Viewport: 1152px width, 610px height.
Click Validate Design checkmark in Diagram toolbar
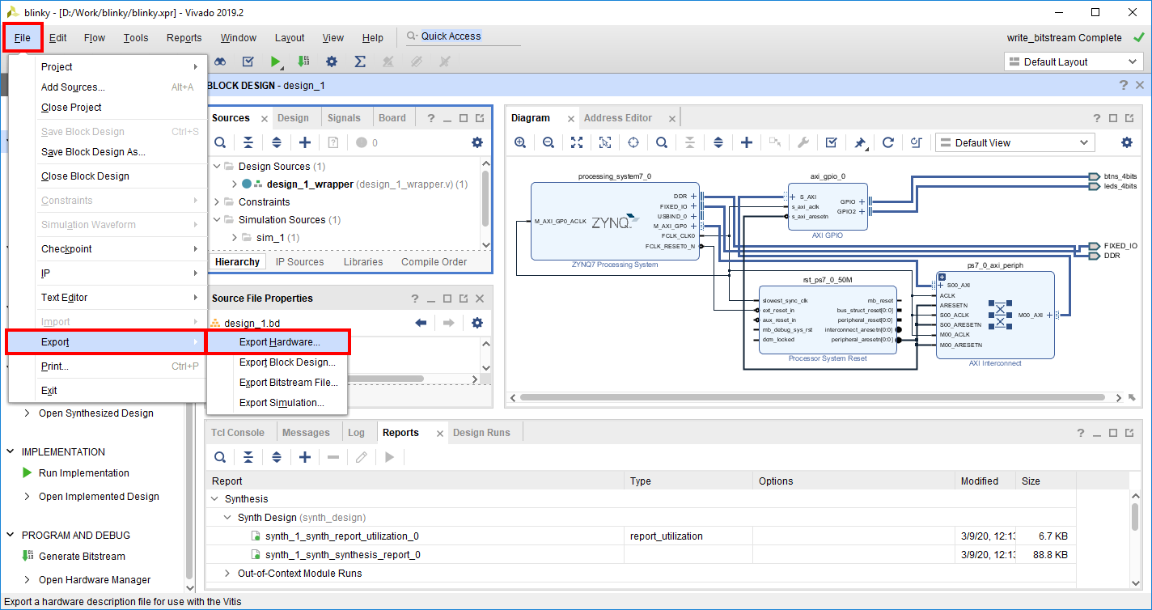(831, 142)
